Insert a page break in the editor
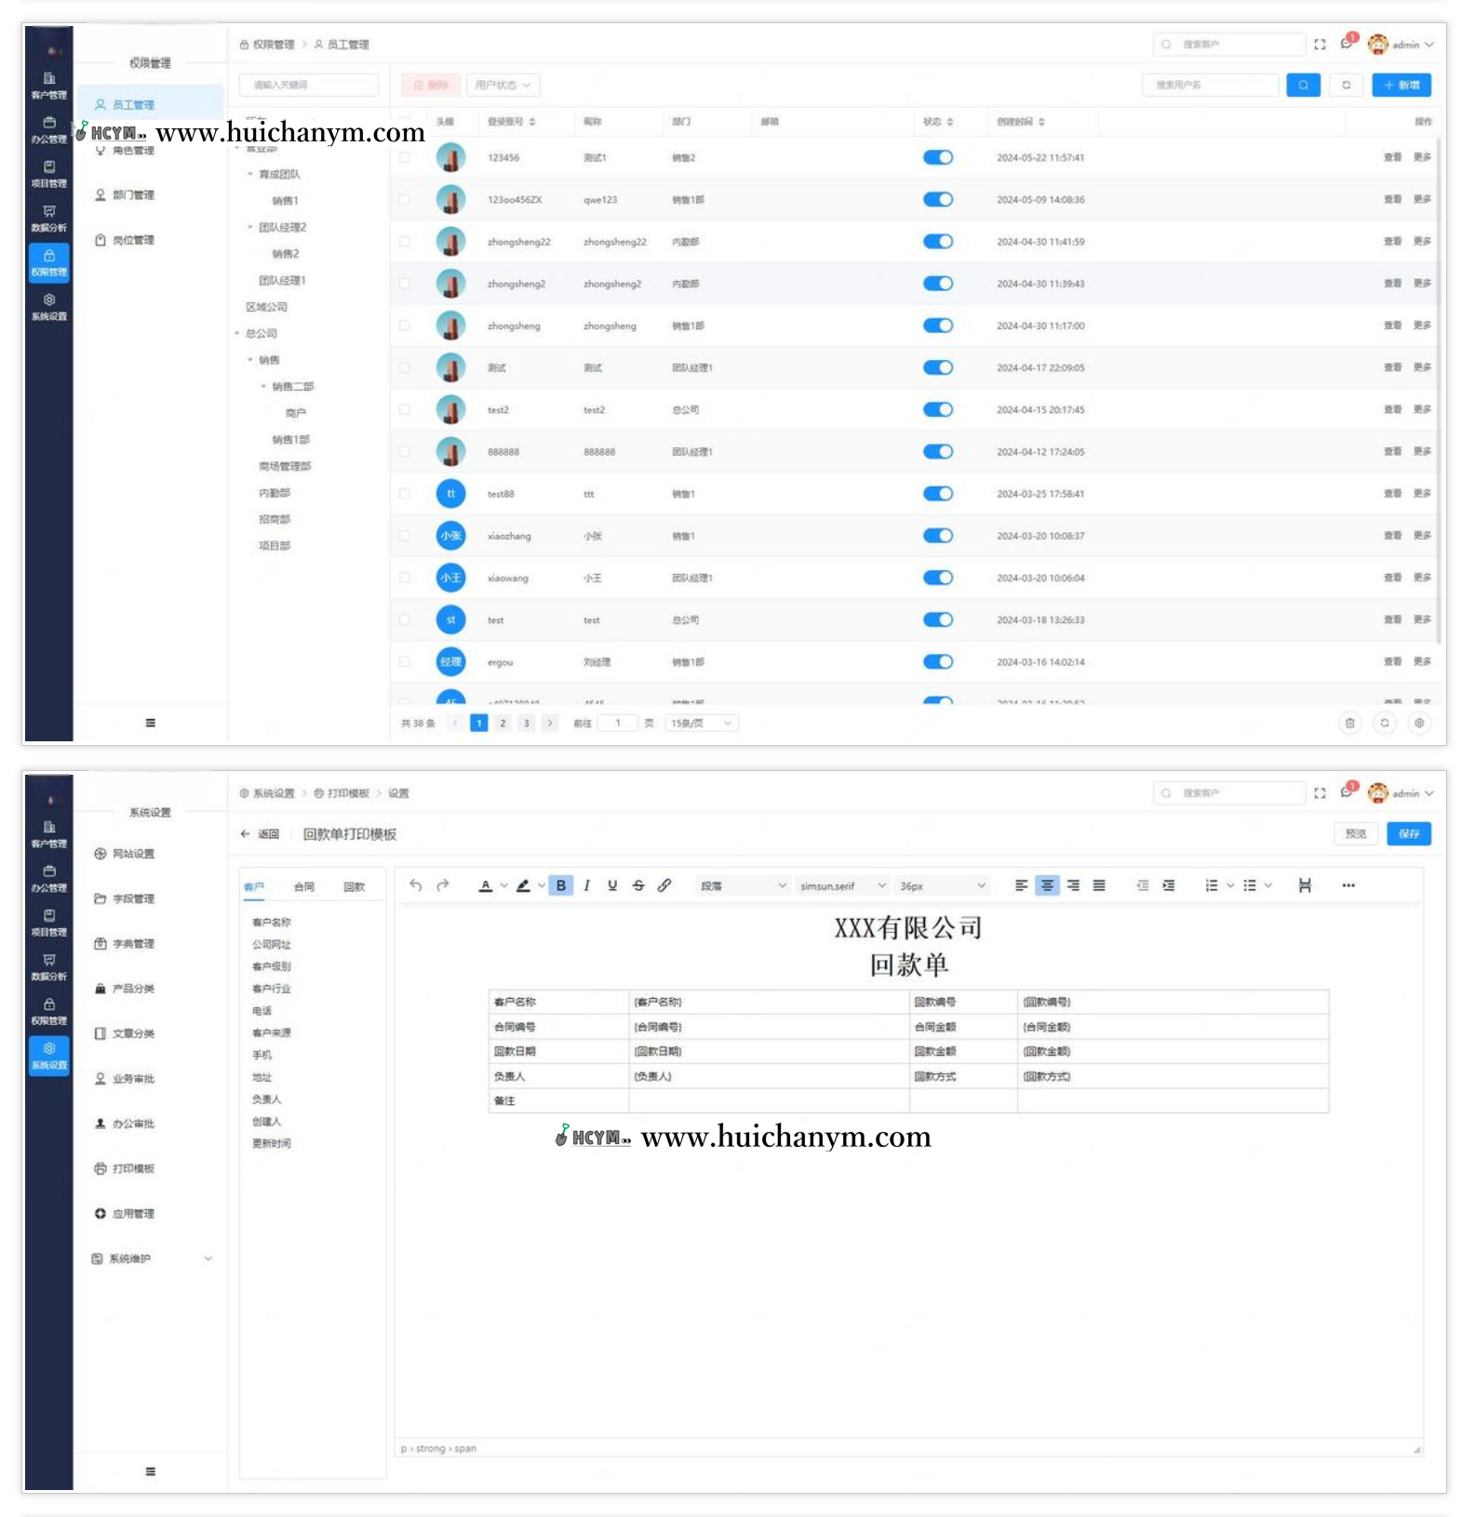 (1305, 885)
